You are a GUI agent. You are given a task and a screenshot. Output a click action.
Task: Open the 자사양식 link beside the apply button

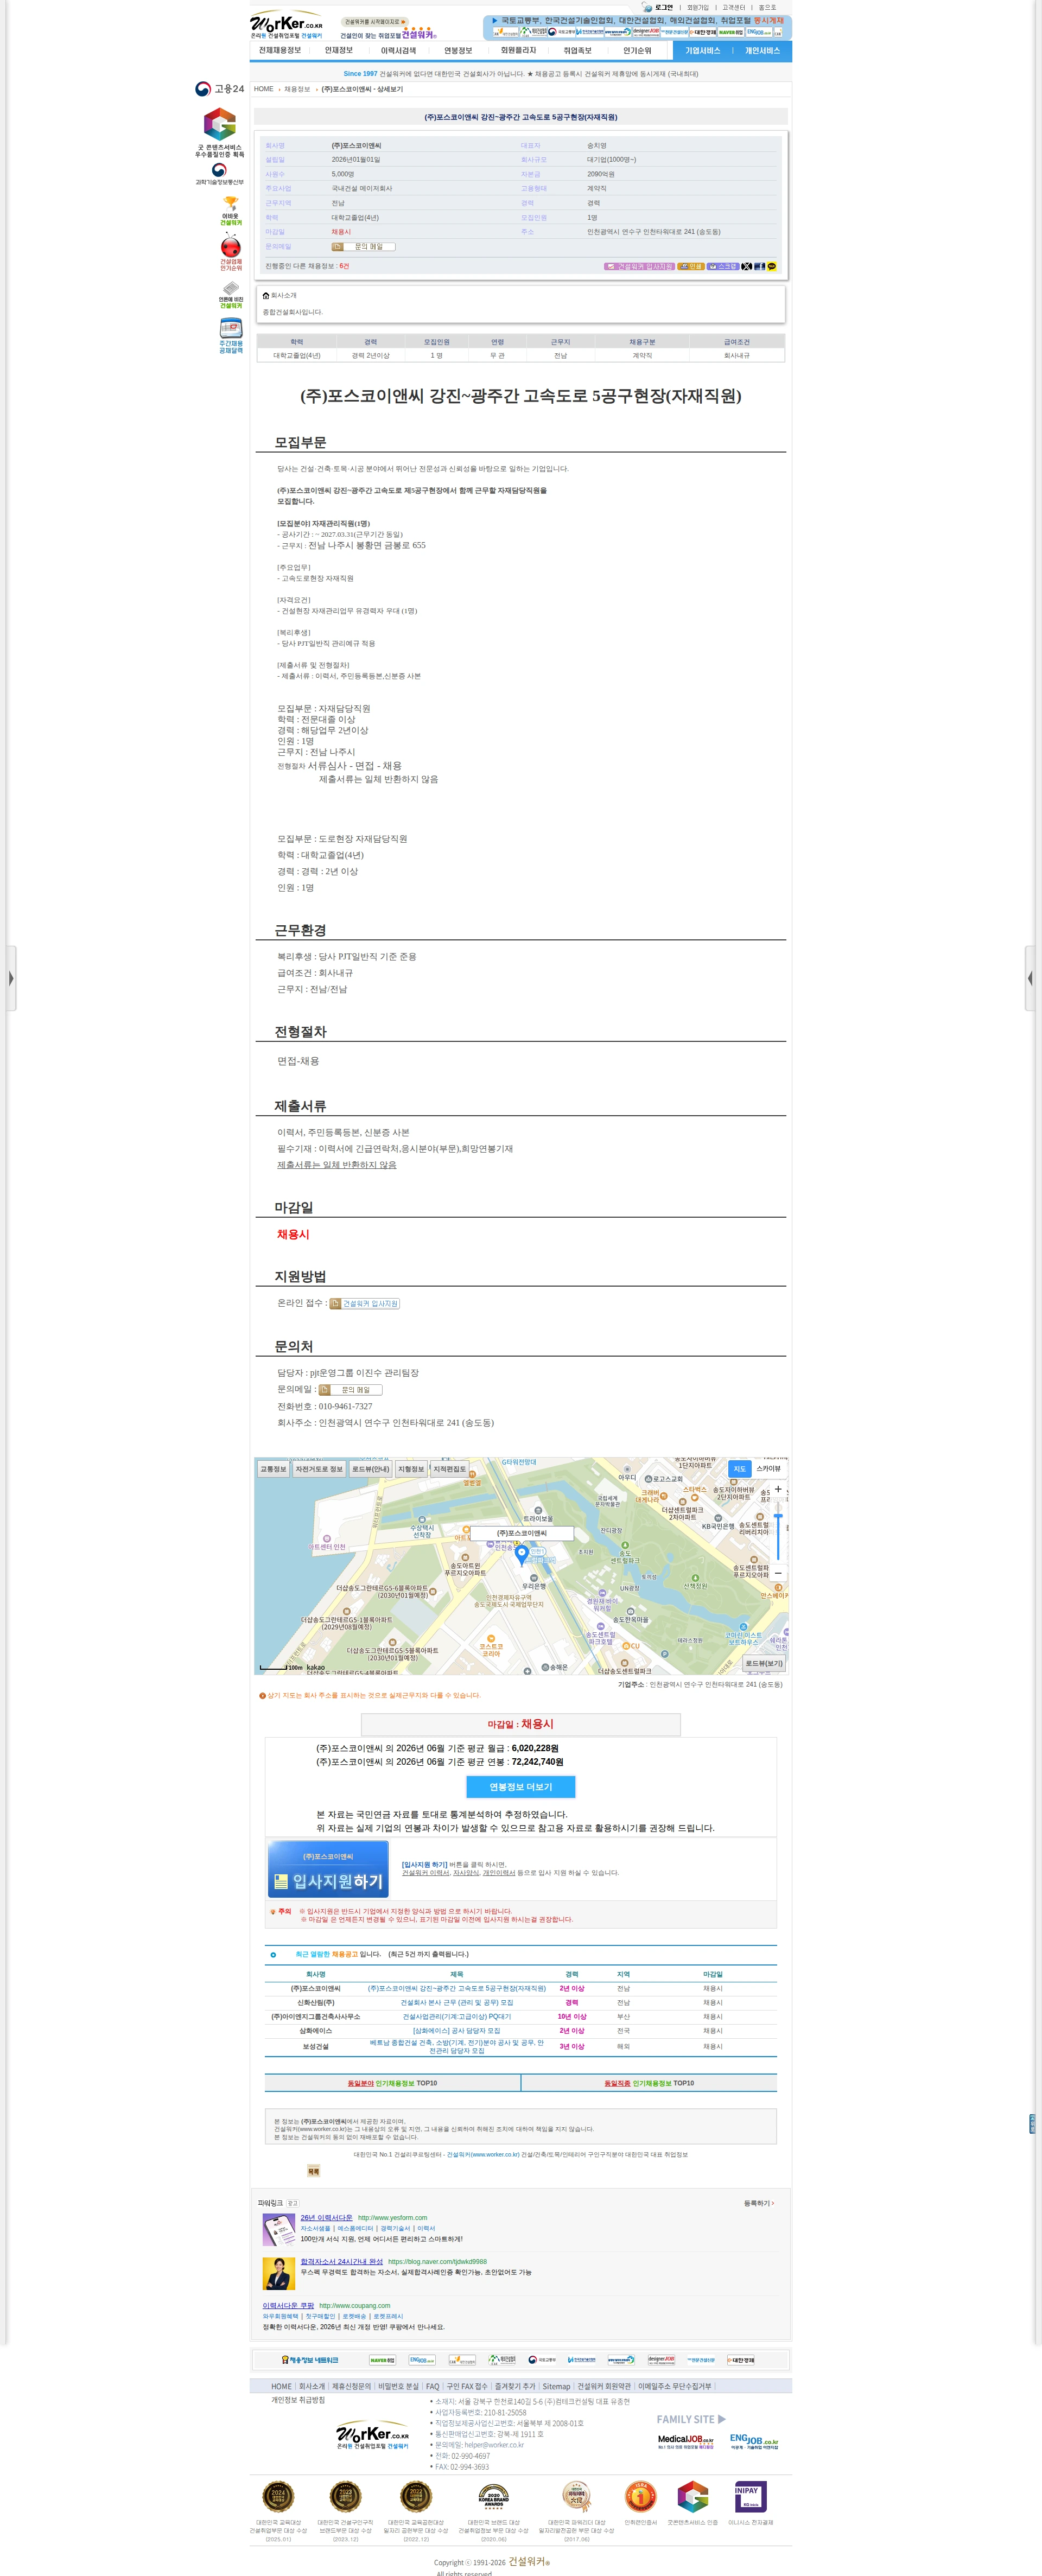click(x=465, y=1873)
